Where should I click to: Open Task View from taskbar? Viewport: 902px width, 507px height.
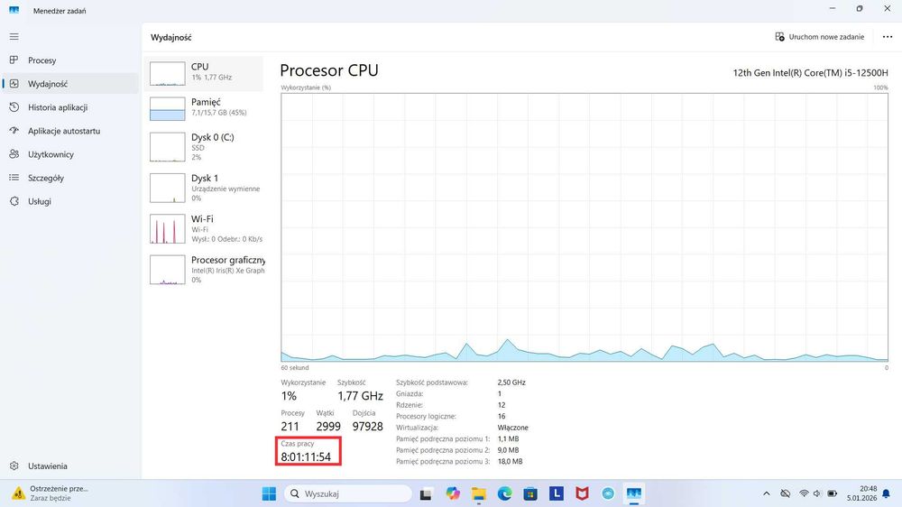(426, 493)
